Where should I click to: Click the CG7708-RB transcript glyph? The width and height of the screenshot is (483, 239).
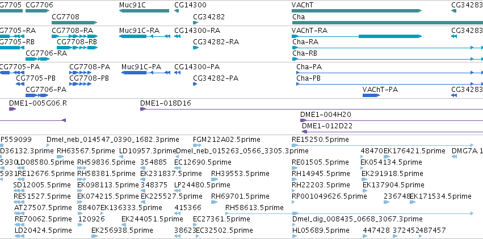(x=77, y=48)
